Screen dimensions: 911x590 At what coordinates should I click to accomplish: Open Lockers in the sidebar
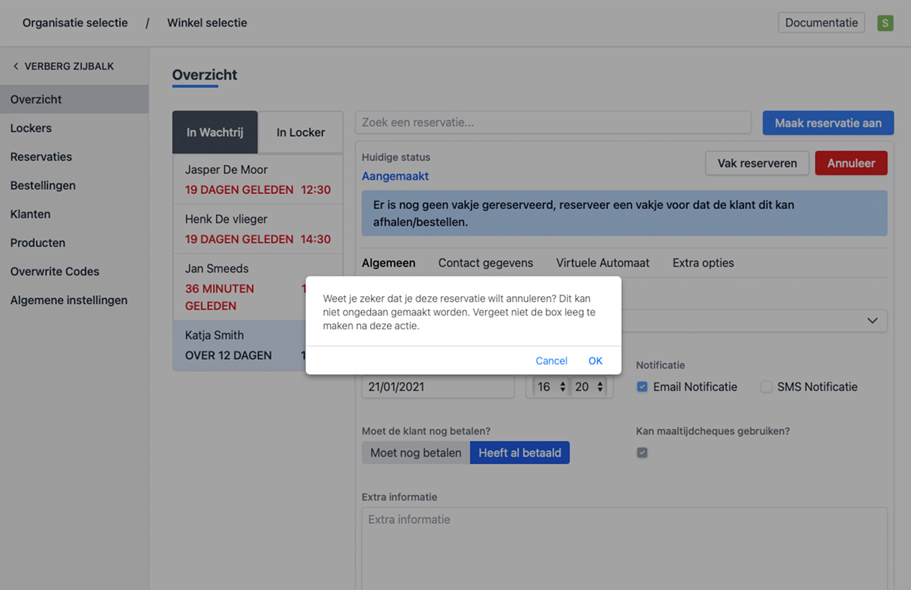click(x=31, y=128)
